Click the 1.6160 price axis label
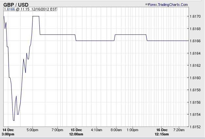 click(195, 78)
